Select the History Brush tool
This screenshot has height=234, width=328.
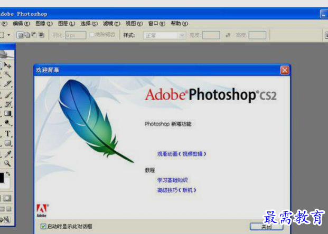tap(7, 104)
